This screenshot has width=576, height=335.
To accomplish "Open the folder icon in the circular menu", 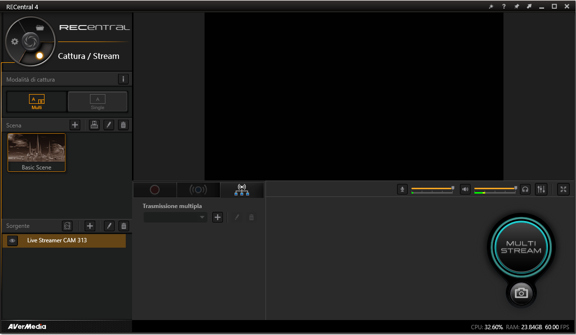I will point(40,28).
